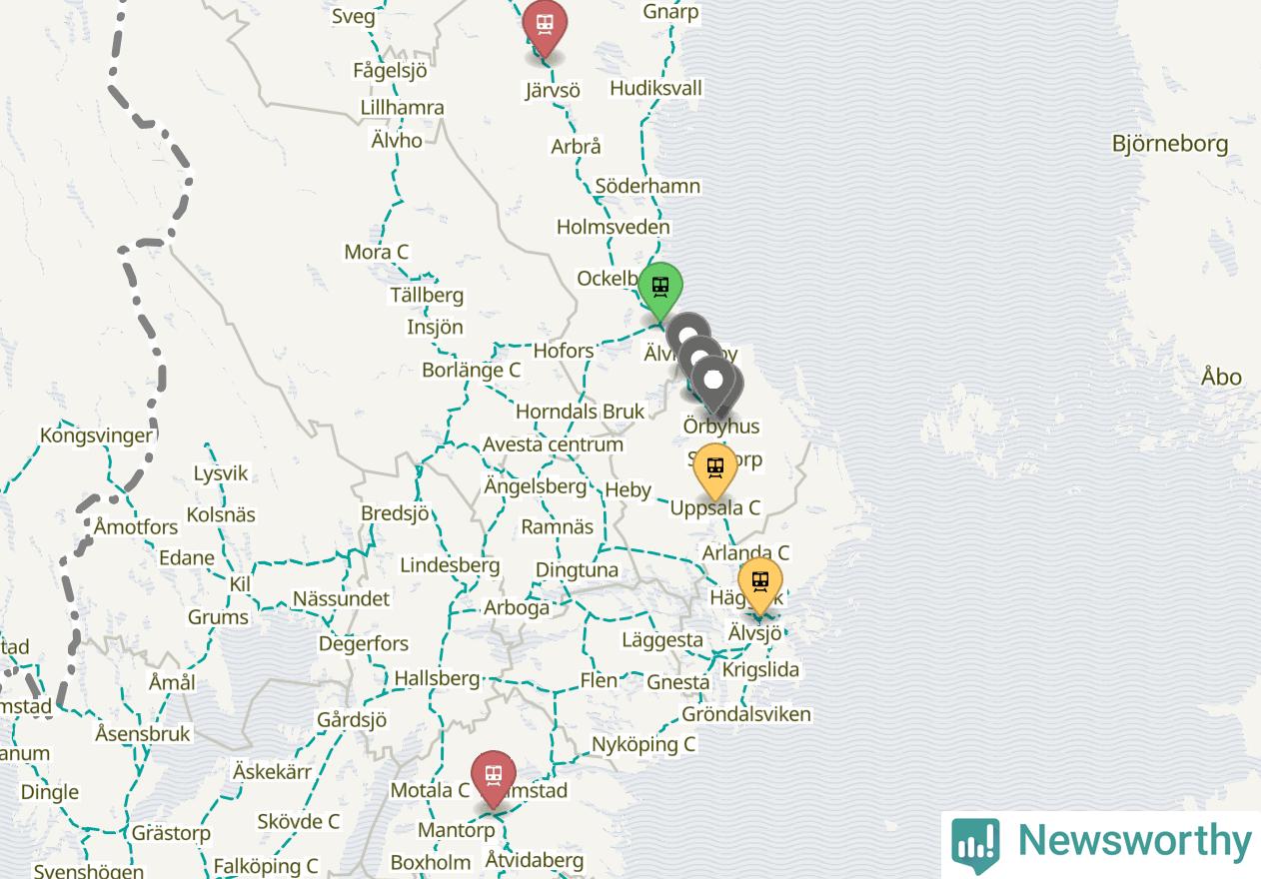1261x879 pixels.
Task: Click the yellow train marker over Häggvik
Action: point(760,585)
